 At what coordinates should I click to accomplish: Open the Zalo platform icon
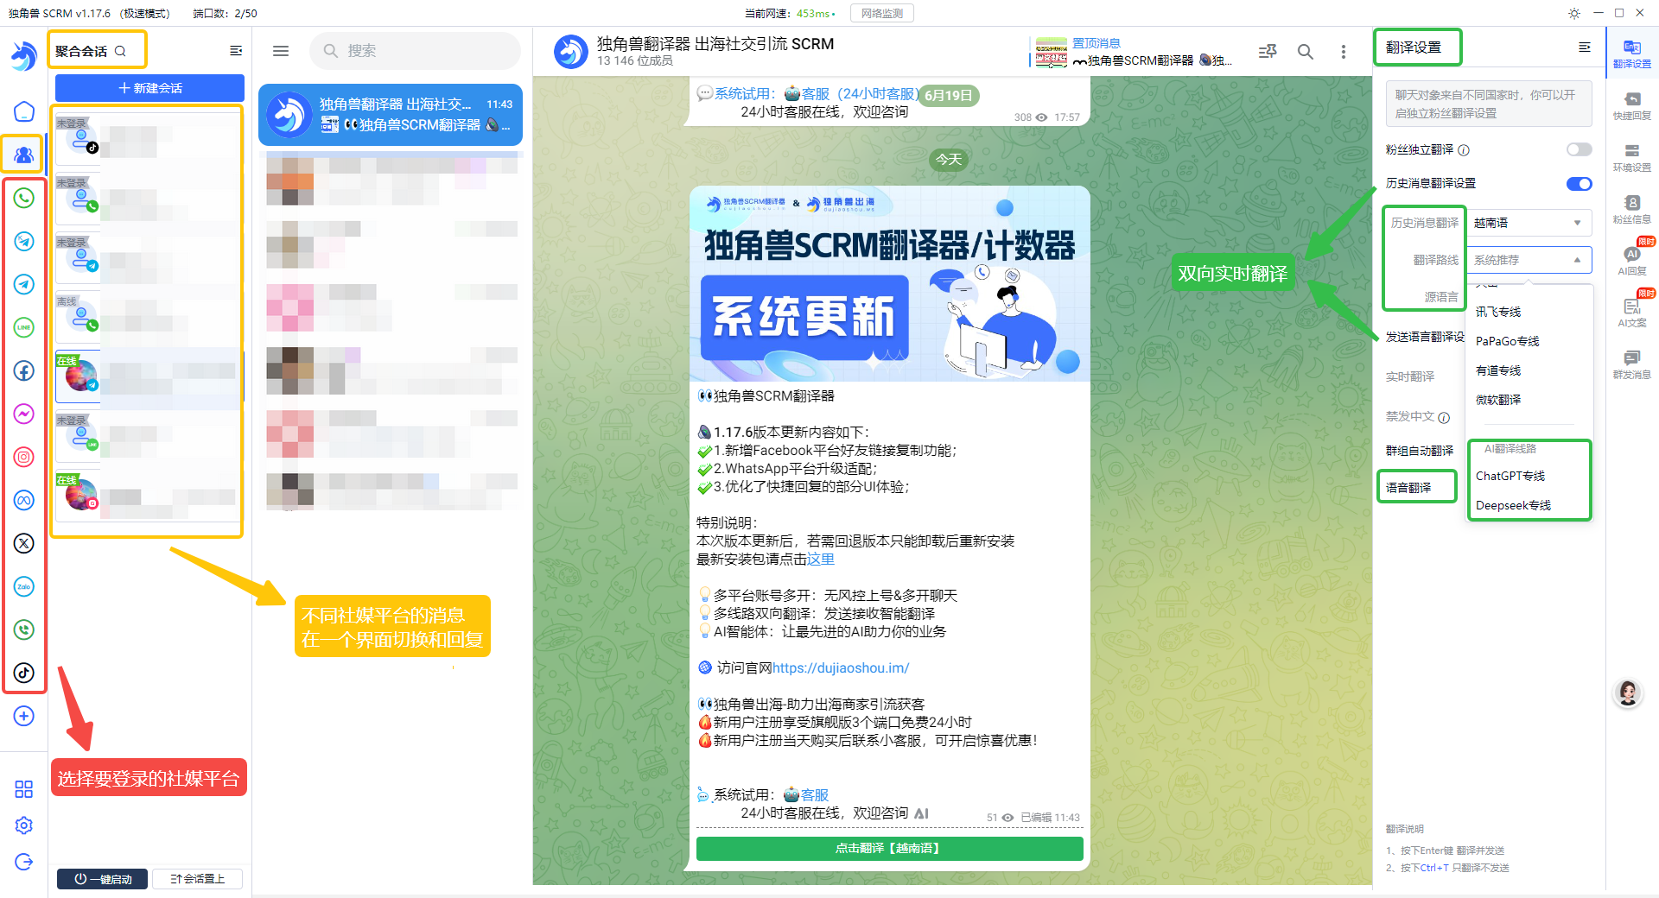pos(24,586)
